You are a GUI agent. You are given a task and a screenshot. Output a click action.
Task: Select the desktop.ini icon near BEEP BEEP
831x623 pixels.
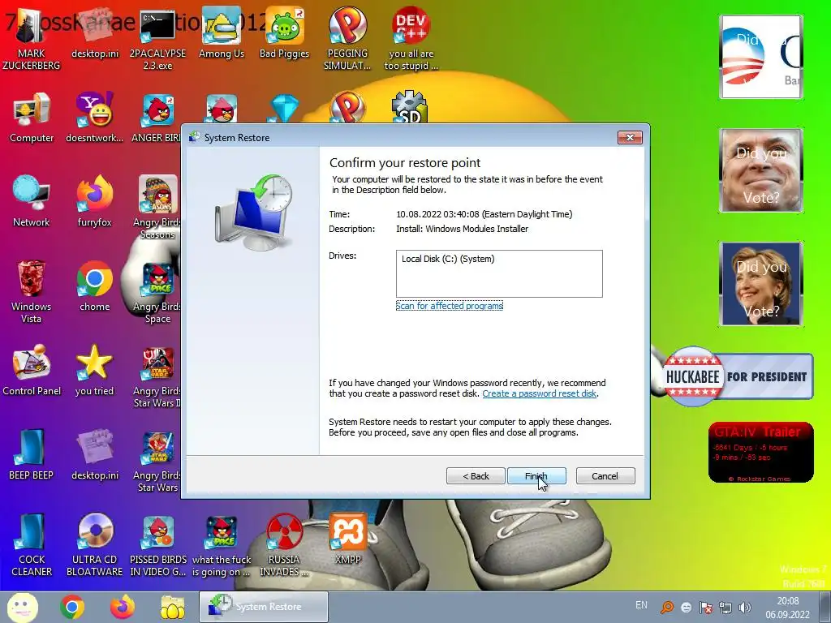point(95,454)
